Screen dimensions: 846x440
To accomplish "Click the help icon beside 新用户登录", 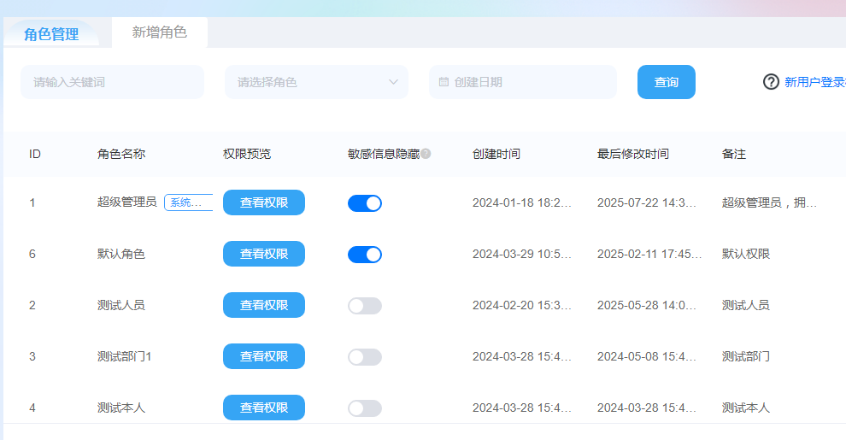I will click(771, 82).
